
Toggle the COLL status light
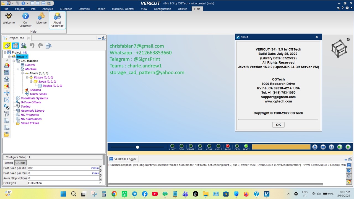[x=181, y=146]
